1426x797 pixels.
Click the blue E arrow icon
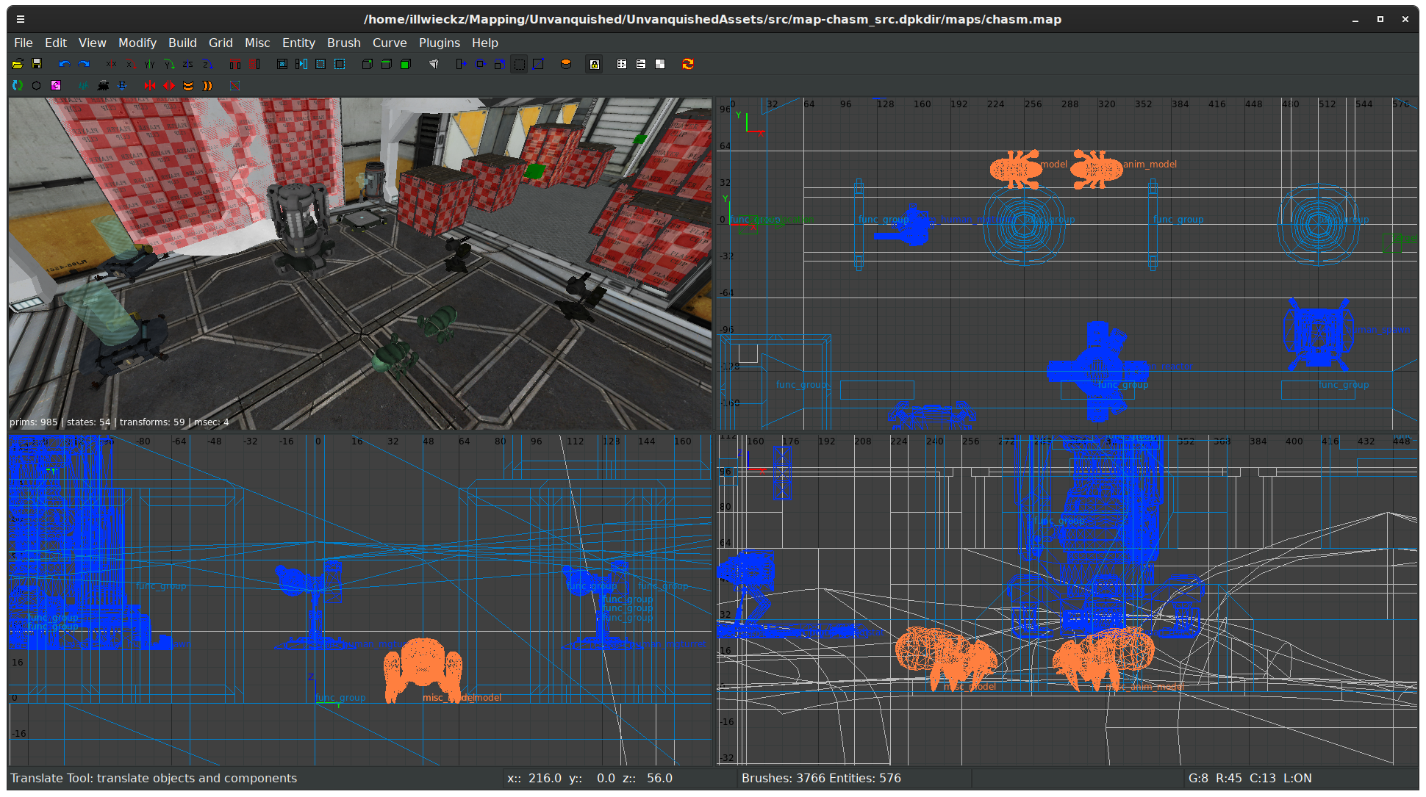[x=122, y=85]
